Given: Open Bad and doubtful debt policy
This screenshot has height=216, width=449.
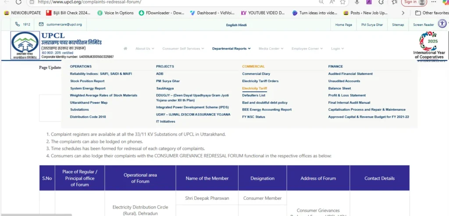Looking at the screenshot, I should [x=264, y=103].
